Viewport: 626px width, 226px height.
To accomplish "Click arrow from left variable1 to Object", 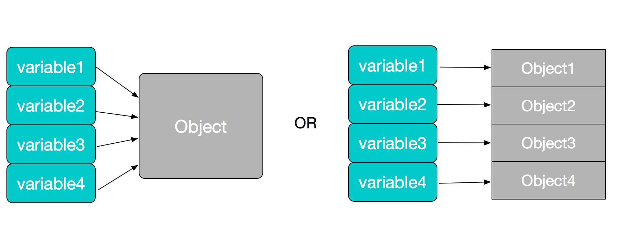I will [x=117, y=82].
